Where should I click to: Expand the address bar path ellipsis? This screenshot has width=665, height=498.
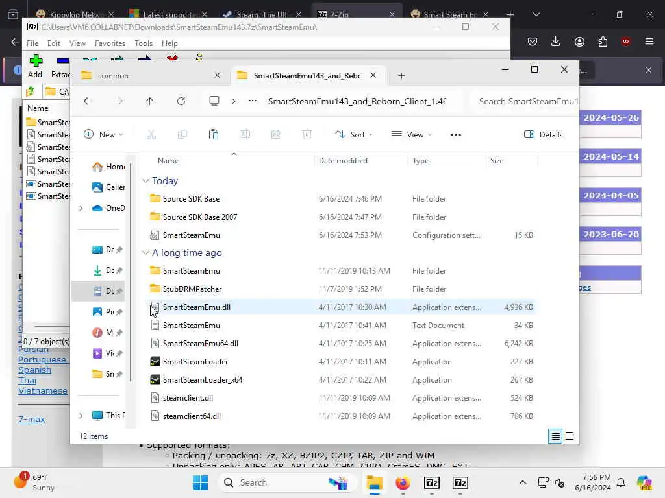[x=253, y=101]
